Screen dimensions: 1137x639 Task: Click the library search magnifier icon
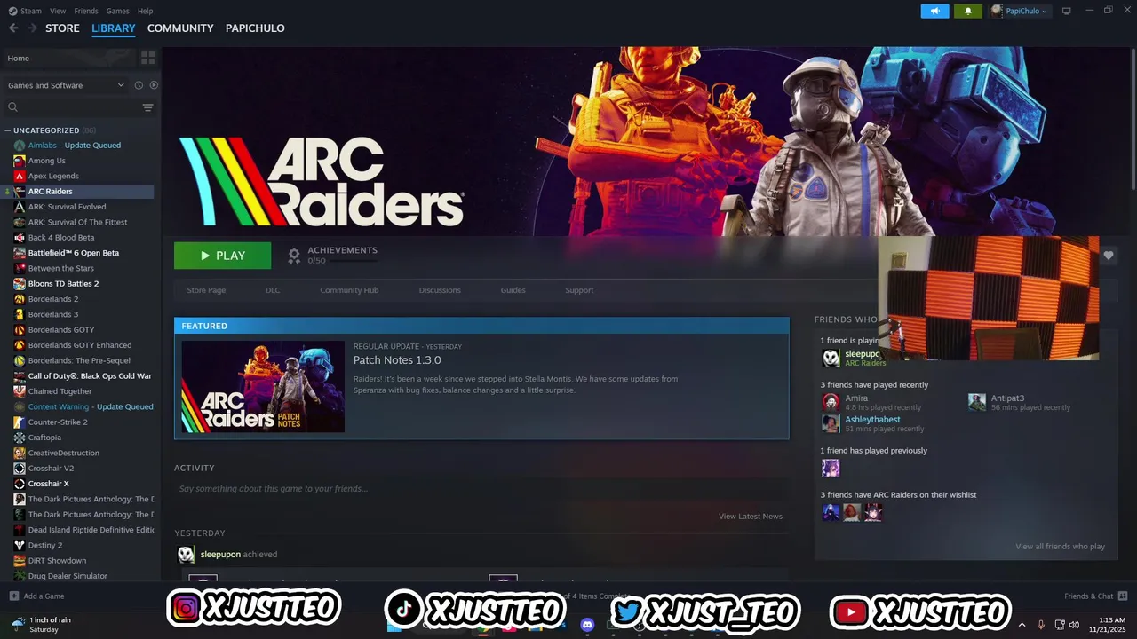tap(12, 107)
